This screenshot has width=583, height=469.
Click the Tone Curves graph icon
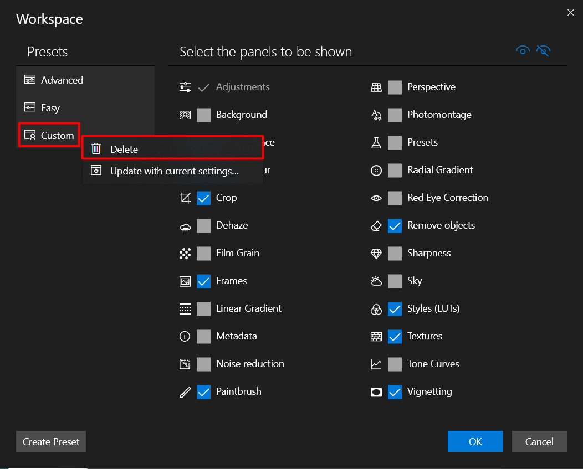click(x=376, y=364)
